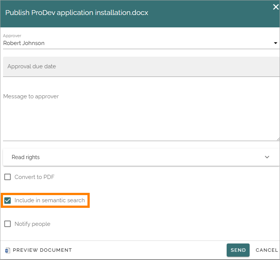This screenshot has width=280, height=260.
Task: Open Preview Document link
Action: (x=42, y=250)
